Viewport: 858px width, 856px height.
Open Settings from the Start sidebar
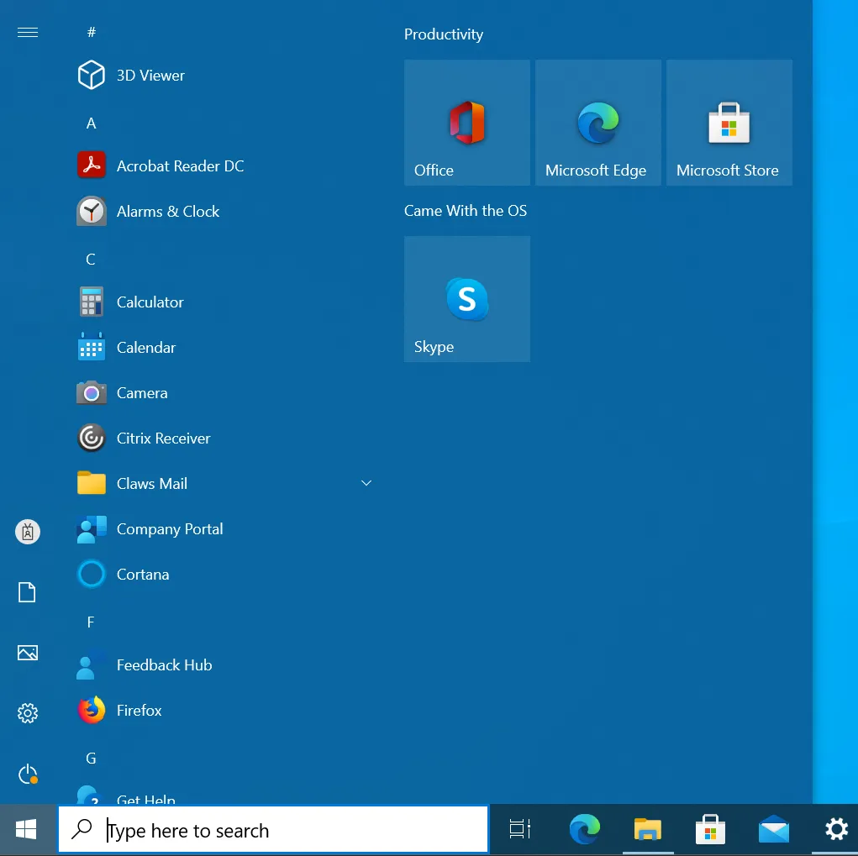28,713
